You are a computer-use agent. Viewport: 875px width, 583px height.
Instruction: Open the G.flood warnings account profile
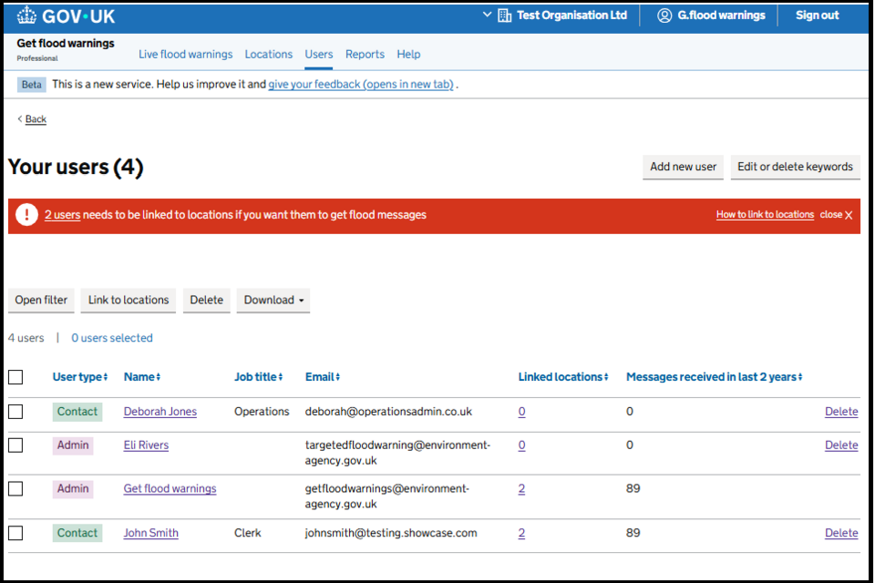[713, 15]
